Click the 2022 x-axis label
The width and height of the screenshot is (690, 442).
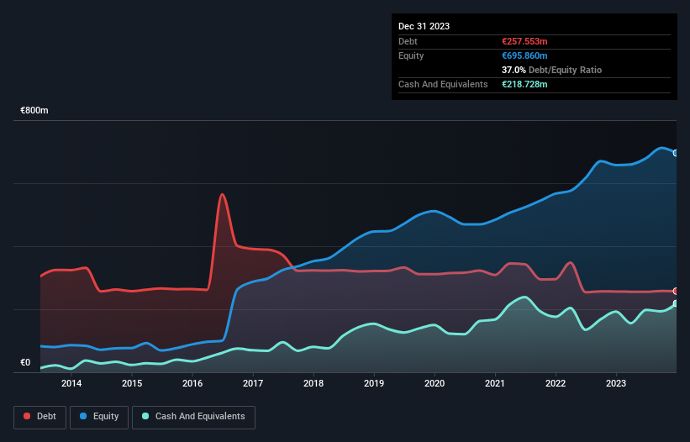click(556, 383)
